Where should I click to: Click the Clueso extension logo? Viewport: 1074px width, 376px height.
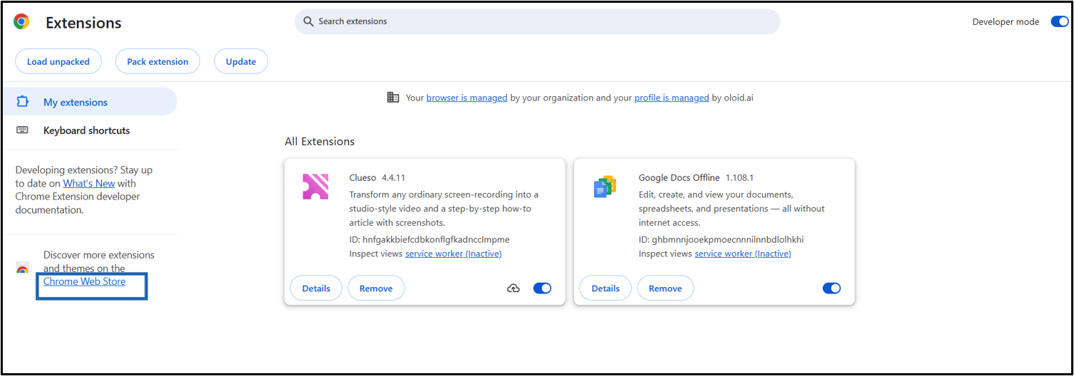316,187
